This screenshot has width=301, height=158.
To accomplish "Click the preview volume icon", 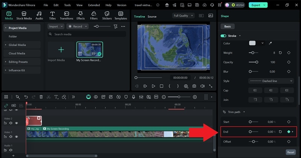I will coord(202,86).
